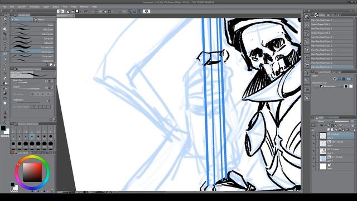
Task: Open the Filter menu
Action: [x=74, y=7]
